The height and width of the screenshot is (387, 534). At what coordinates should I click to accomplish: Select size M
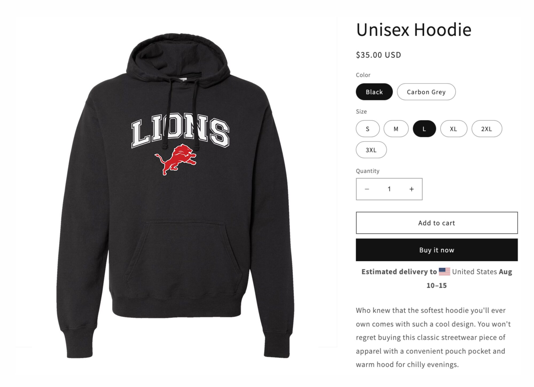click(x=396, y=129)
